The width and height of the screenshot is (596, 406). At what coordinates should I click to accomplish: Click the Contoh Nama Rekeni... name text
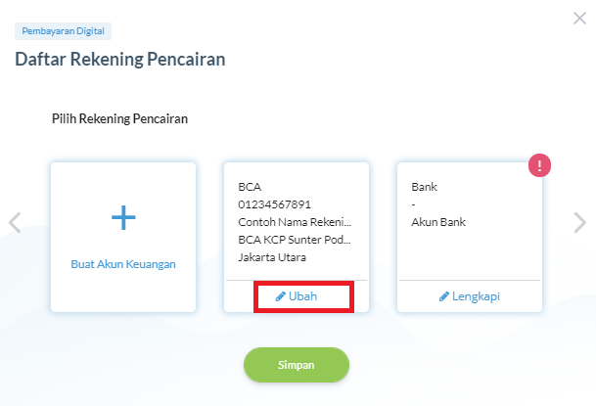(x=295, y=222)
